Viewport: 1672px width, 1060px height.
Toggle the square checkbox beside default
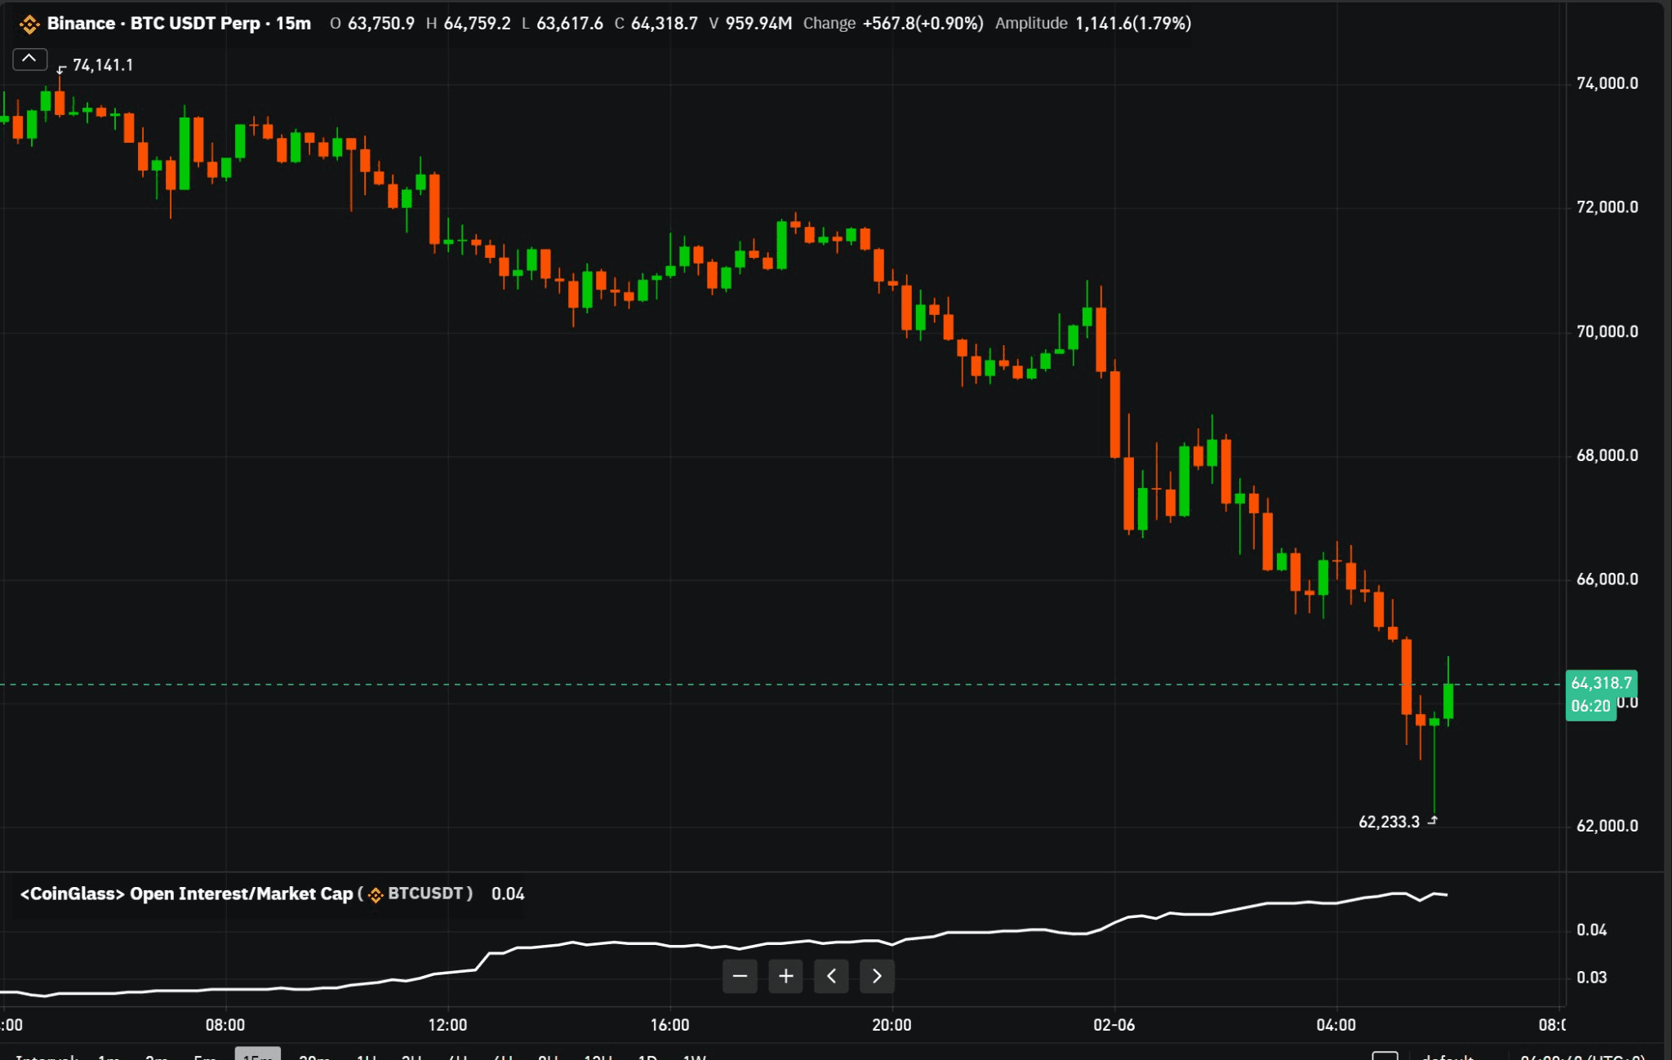[1385, 1056]
